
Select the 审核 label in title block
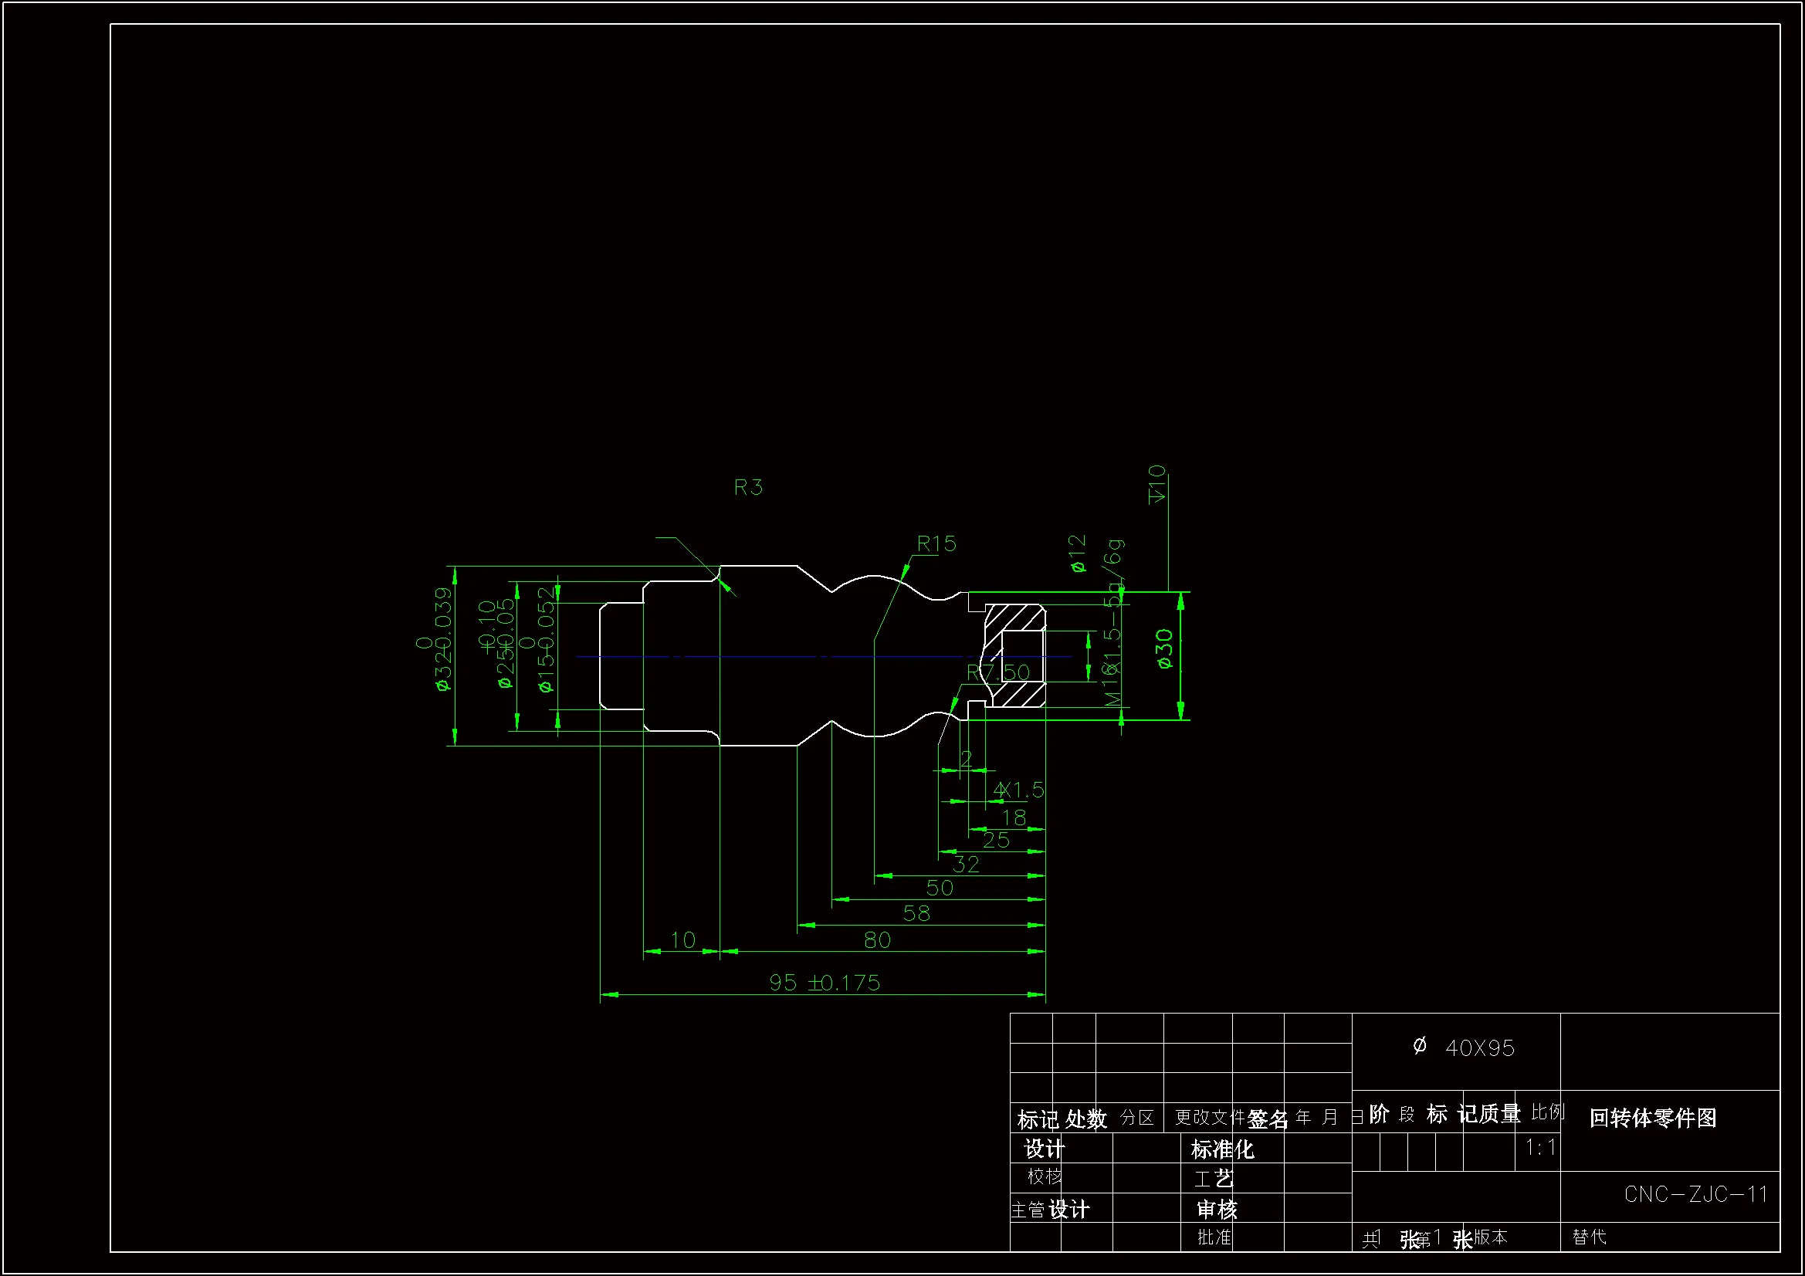(x=1216, y=1209)
